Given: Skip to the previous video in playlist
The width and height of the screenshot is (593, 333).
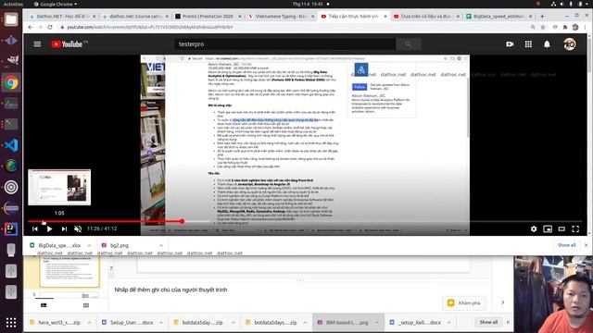Looking at the screenshot, I should [x=35, y=228].
